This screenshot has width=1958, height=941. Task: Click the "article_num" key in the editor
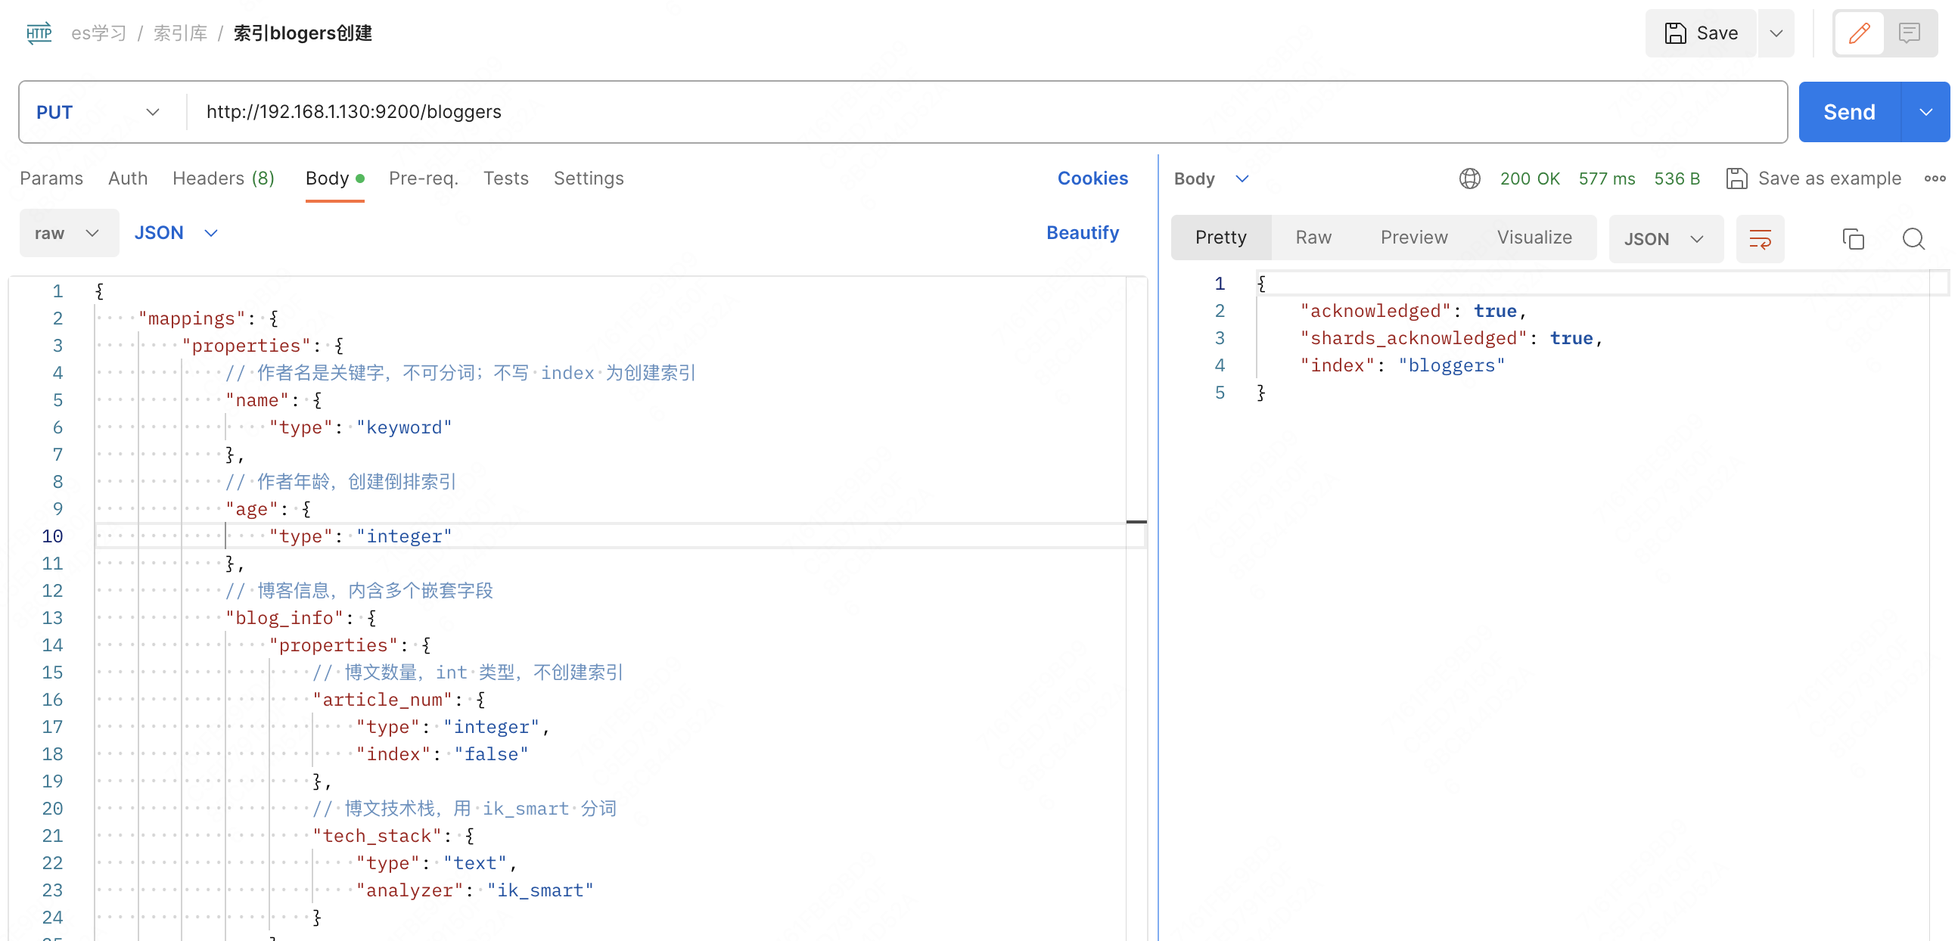point(382,700)
